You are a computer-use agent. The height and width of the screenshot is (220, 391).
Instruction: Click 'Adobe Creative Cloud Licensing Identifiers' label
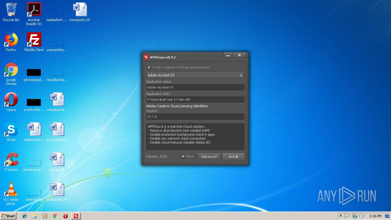click(177, 106)
